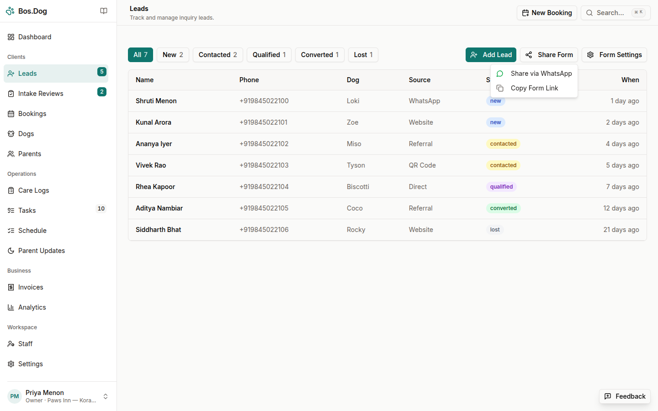This screenshot has width=658, height=411.
Task: Open Analytics from the sidebar
Action: pos(32,307)
